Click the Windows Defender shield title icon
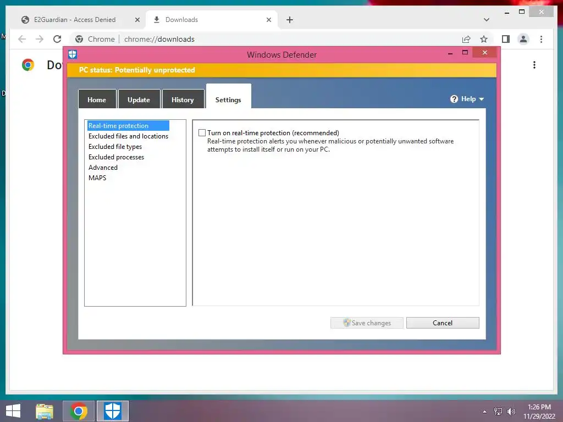 tap(73, 54)
